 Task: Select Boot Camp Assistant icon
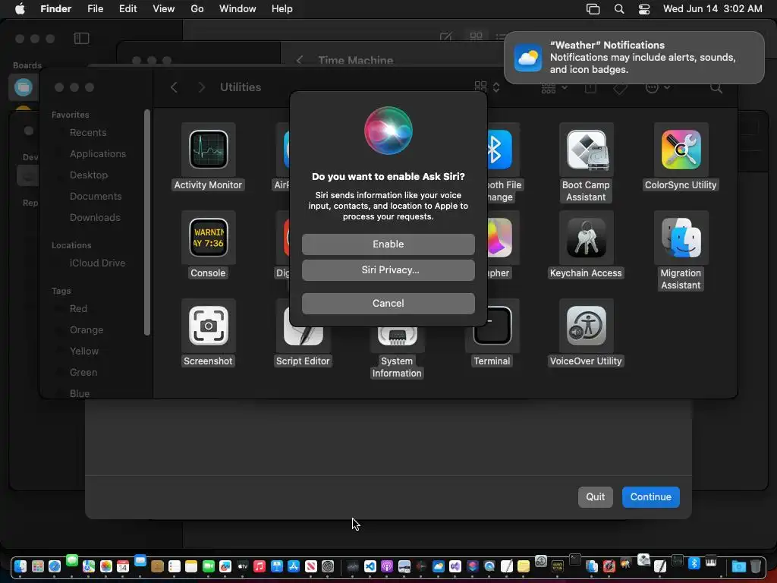point(587,150)
